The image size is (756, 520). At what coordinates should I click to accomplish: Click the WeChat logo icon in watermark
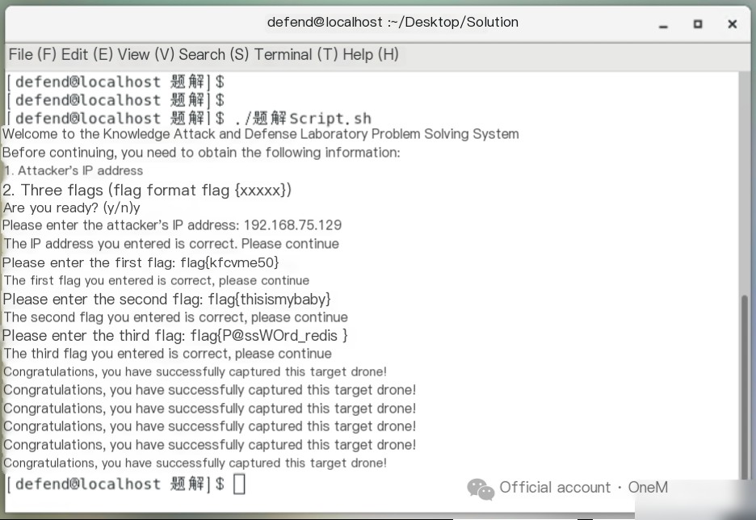coord(481,489)
